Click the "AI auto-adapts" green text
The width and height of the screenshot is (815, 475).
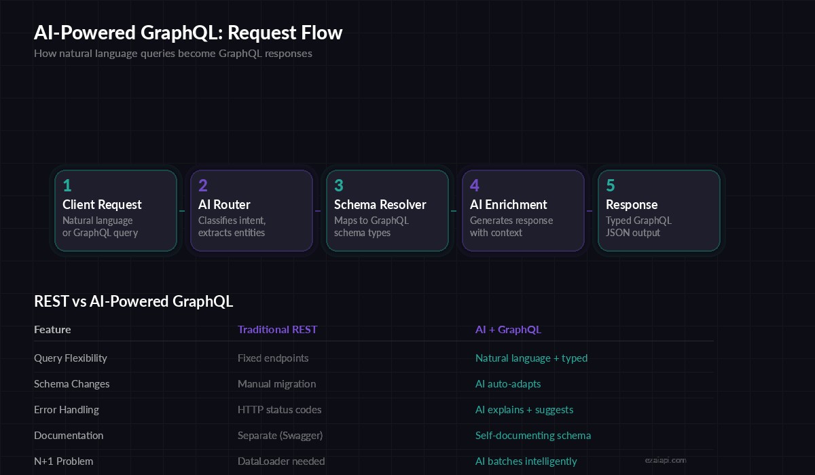click(508, 383)
